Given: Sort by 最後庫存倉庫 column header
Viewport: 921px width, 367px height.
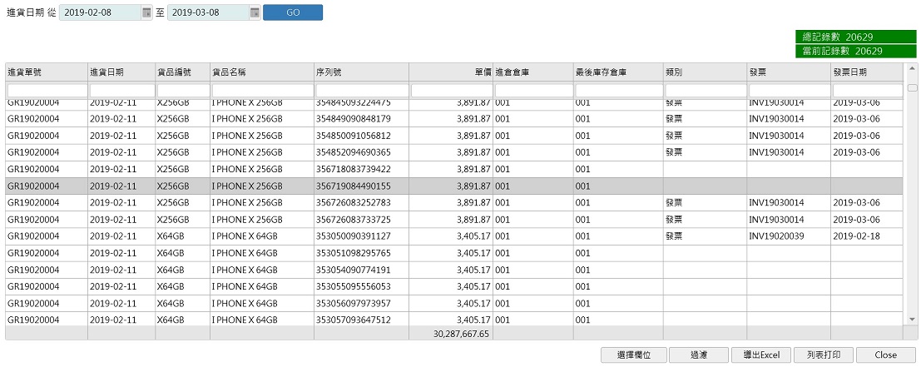Looking at the screenshot, I should [x=618, y=72].
